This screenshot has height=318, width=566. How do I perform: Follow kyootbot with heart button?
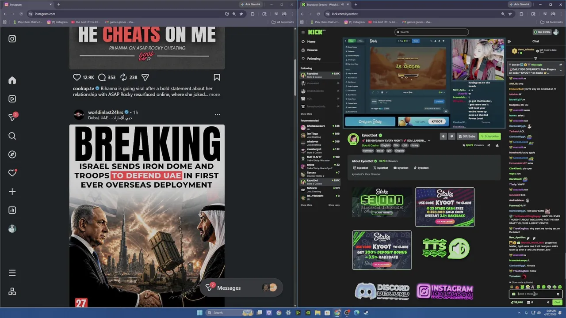point(451,136)
